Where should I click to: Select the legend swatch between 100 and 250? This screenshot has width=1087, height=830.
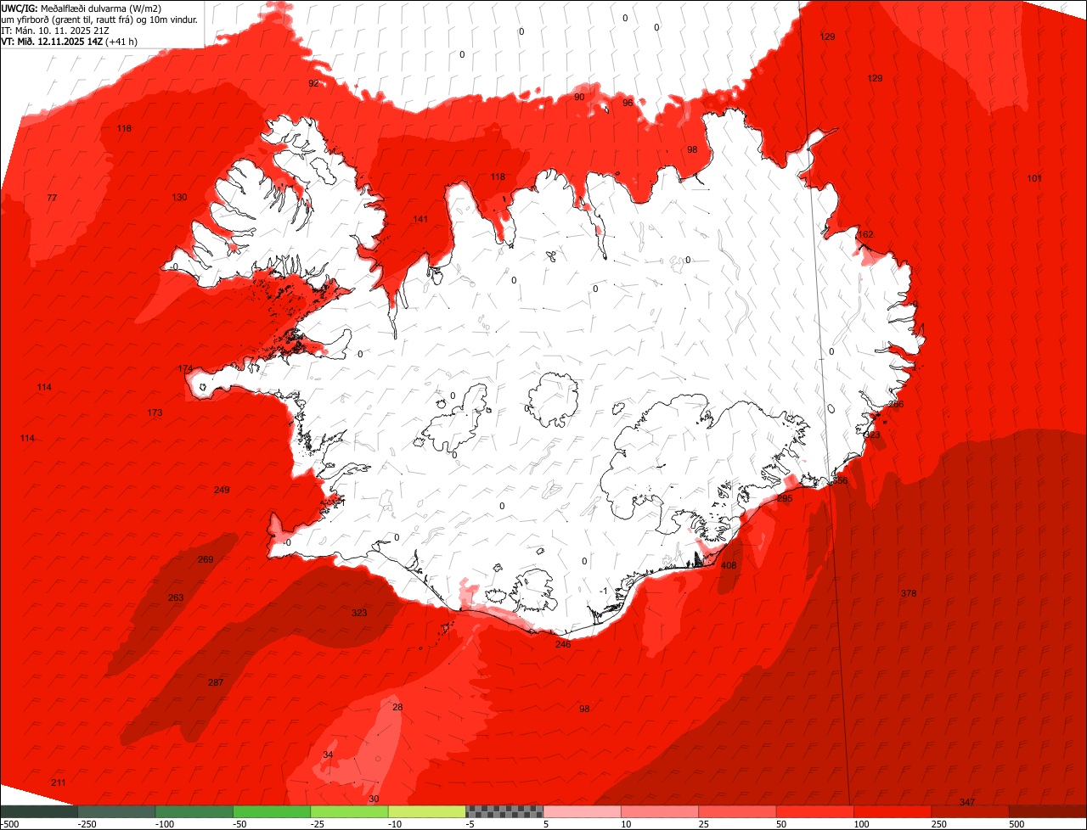(893, 811)
